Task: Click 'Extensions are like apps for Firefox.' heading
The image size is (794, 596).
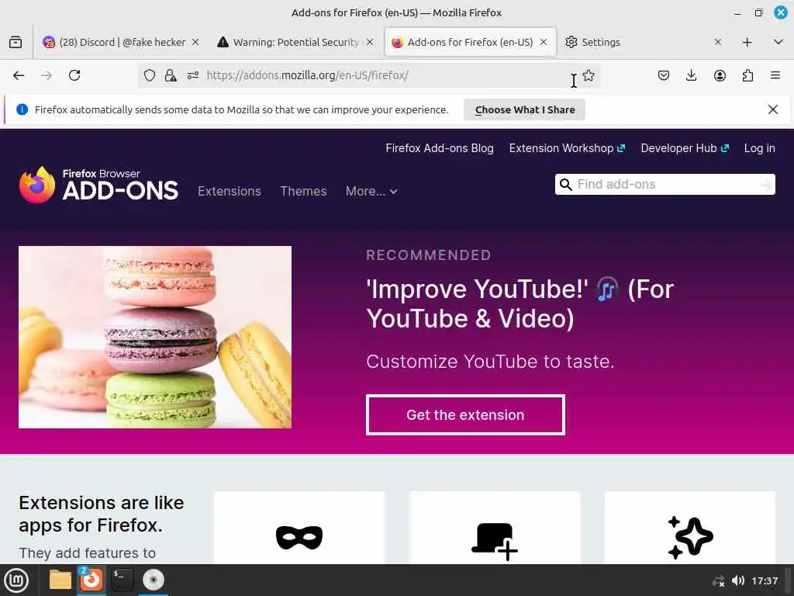Action: pos(102,514)
